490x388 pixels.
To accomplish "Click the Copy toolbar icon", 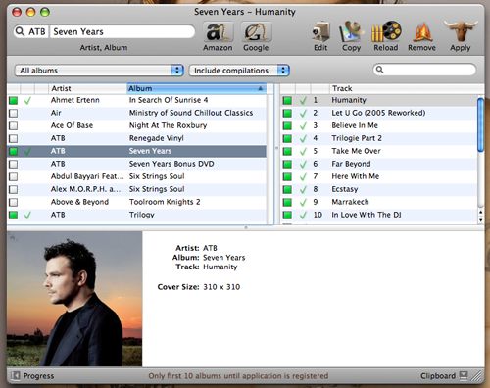I will click(x=351, y=32).
